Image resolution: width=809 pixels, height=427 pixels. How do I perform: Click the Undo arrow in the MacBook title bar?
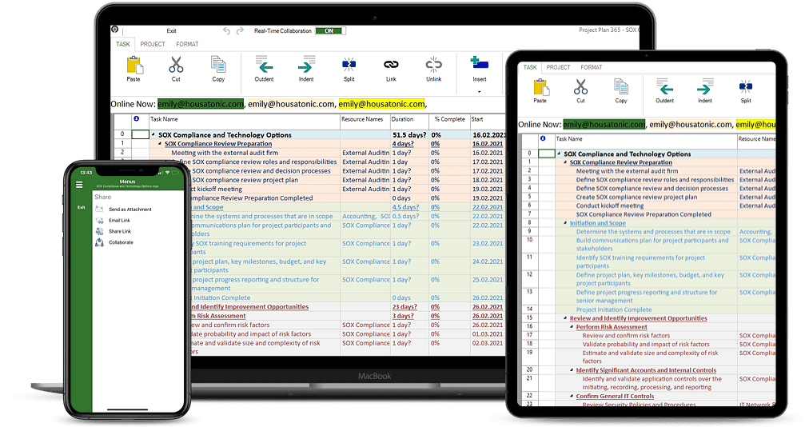pyautogui.click(x=226, y=31)
